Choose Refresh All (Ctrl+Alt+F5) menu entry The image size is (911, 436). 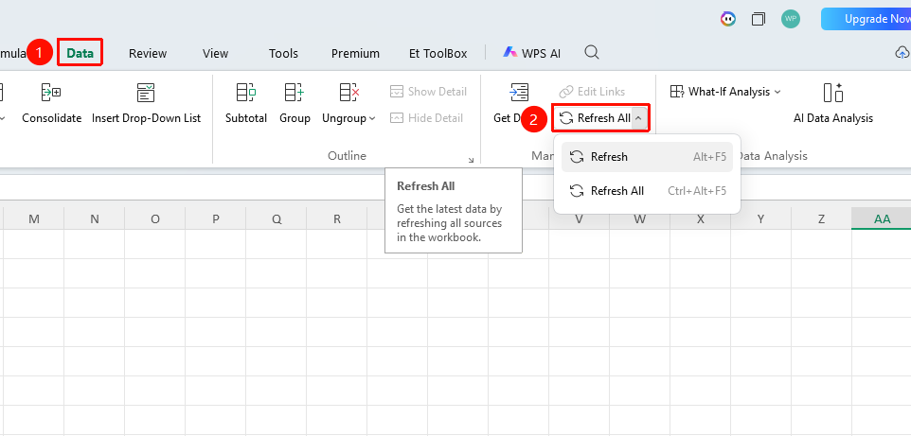647,191
